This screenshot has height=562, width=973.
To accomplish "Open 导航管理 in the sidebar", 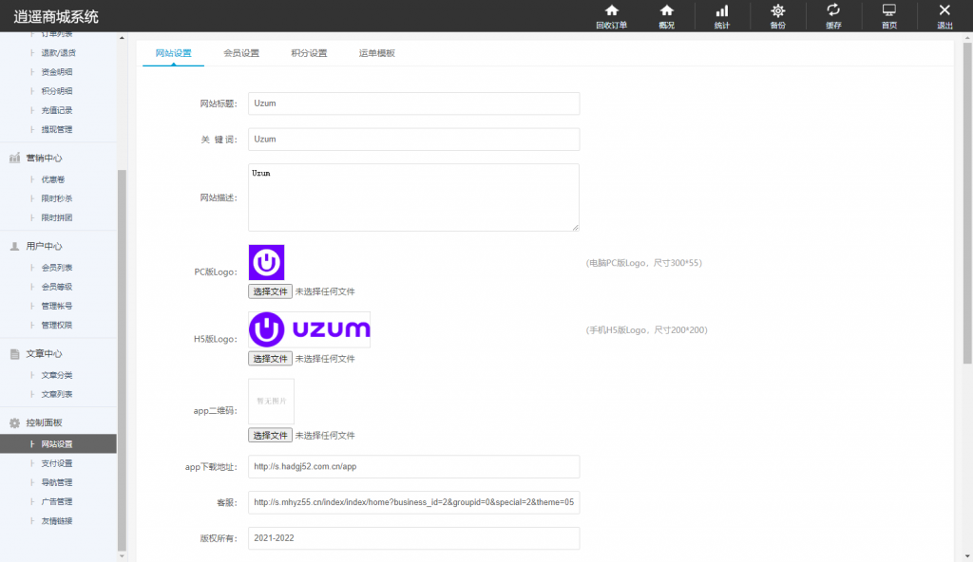I will (57, 482).
